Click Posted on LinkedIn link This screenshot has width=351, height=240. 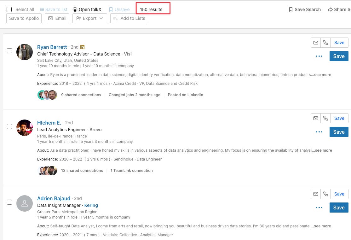click(x=186, y=95)
